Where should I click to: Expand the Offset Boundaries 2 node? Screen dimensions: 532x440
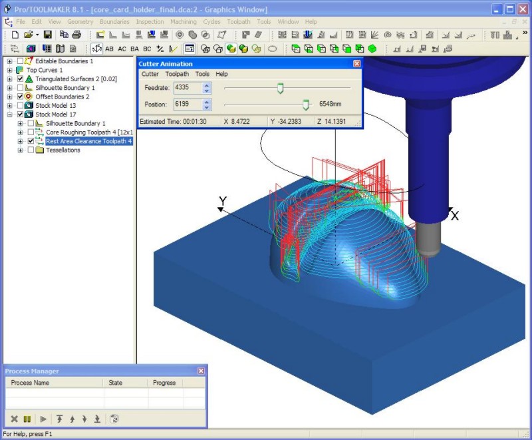pyautogui.click(x=10, y=97)
